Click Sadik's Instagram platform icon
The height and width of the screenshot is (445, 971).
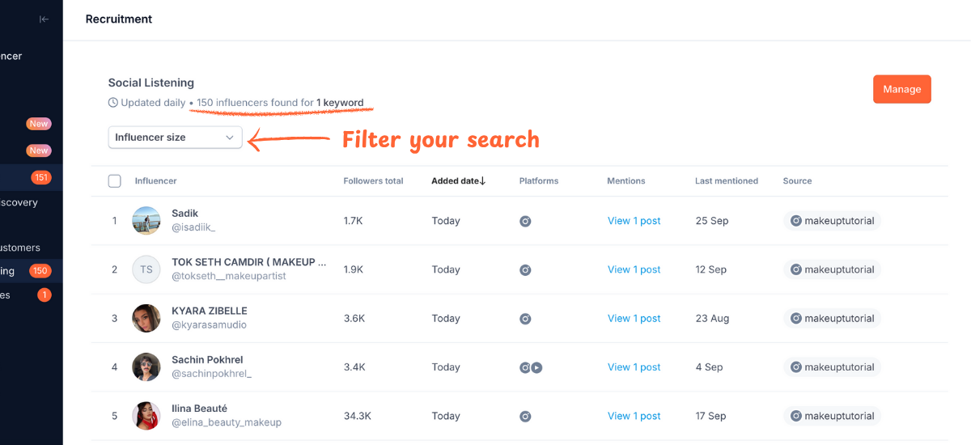click(525, 221)
